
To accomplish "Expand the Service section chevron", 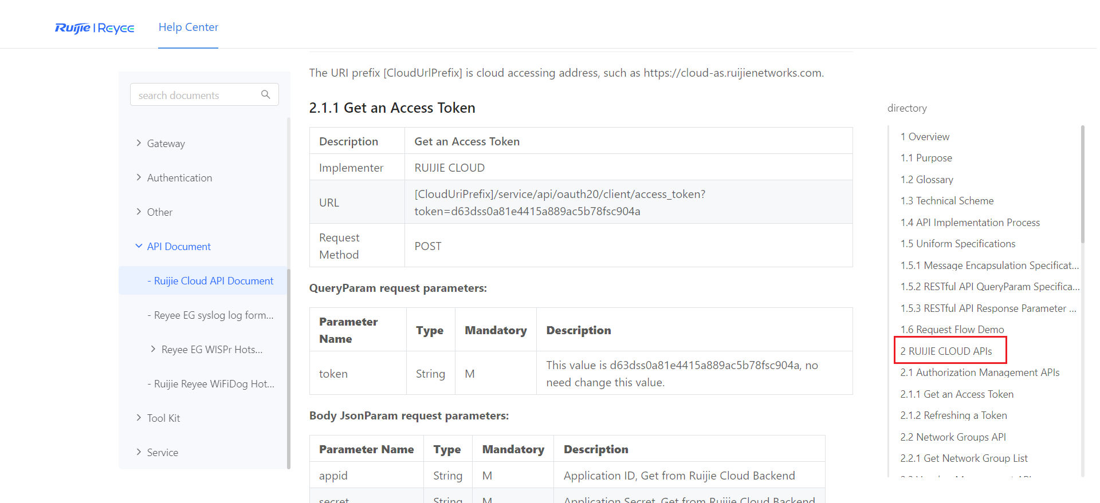I will point(139,452).
